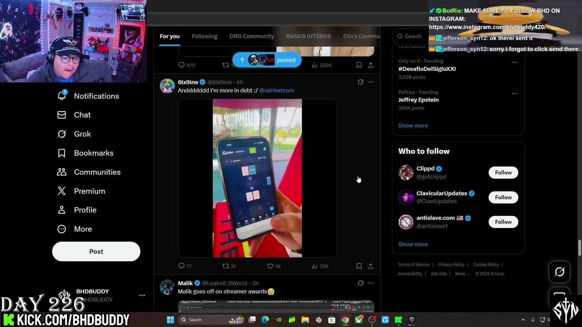Image resolution: width=582 pixels, height=327 pixels.
Task: Open Epic Games Launcher from taskbar
Action: (x=411, y=320)
